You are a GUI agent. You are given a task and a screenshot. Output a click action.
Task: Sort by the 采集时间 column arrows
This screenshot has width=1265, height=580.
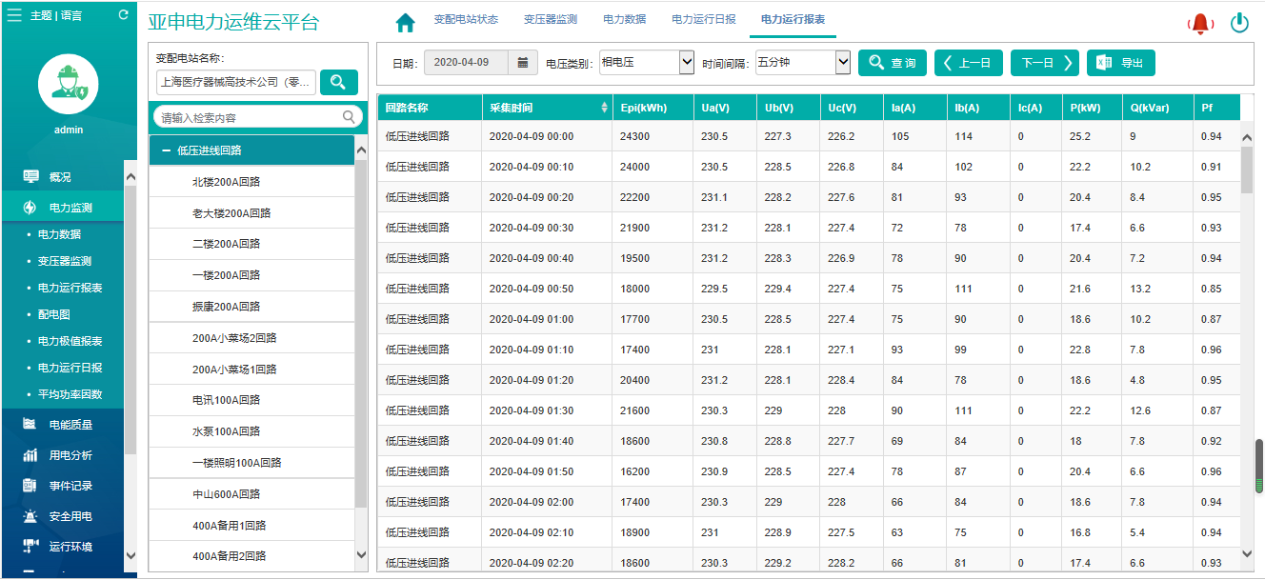click(604, 108)
